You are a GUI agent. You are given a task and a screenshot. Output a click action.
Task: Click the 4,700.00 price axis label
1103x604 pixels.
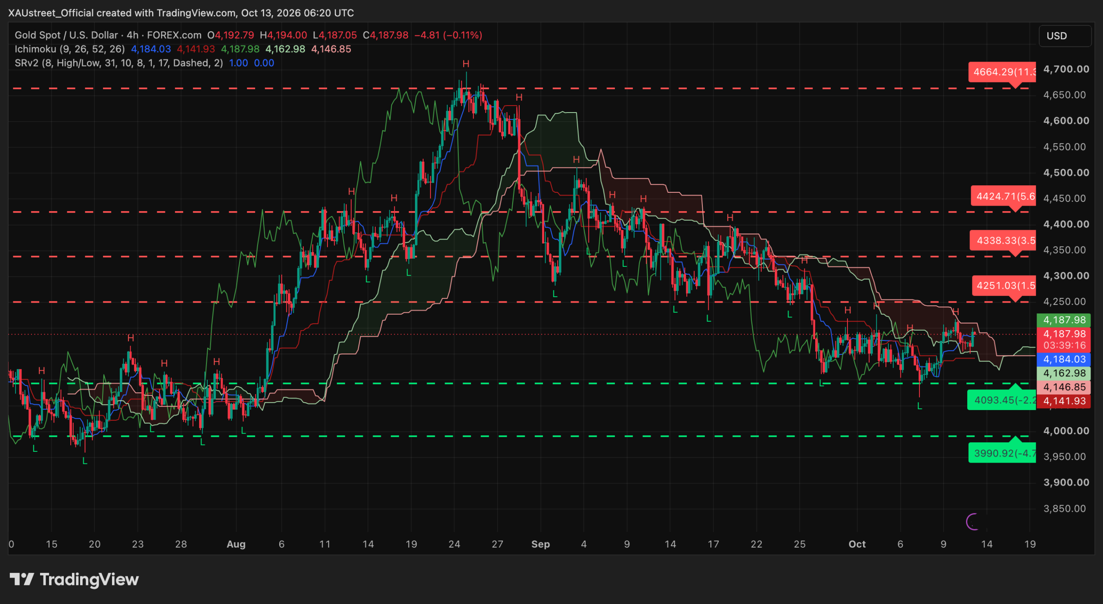[x=1066, y=69]
